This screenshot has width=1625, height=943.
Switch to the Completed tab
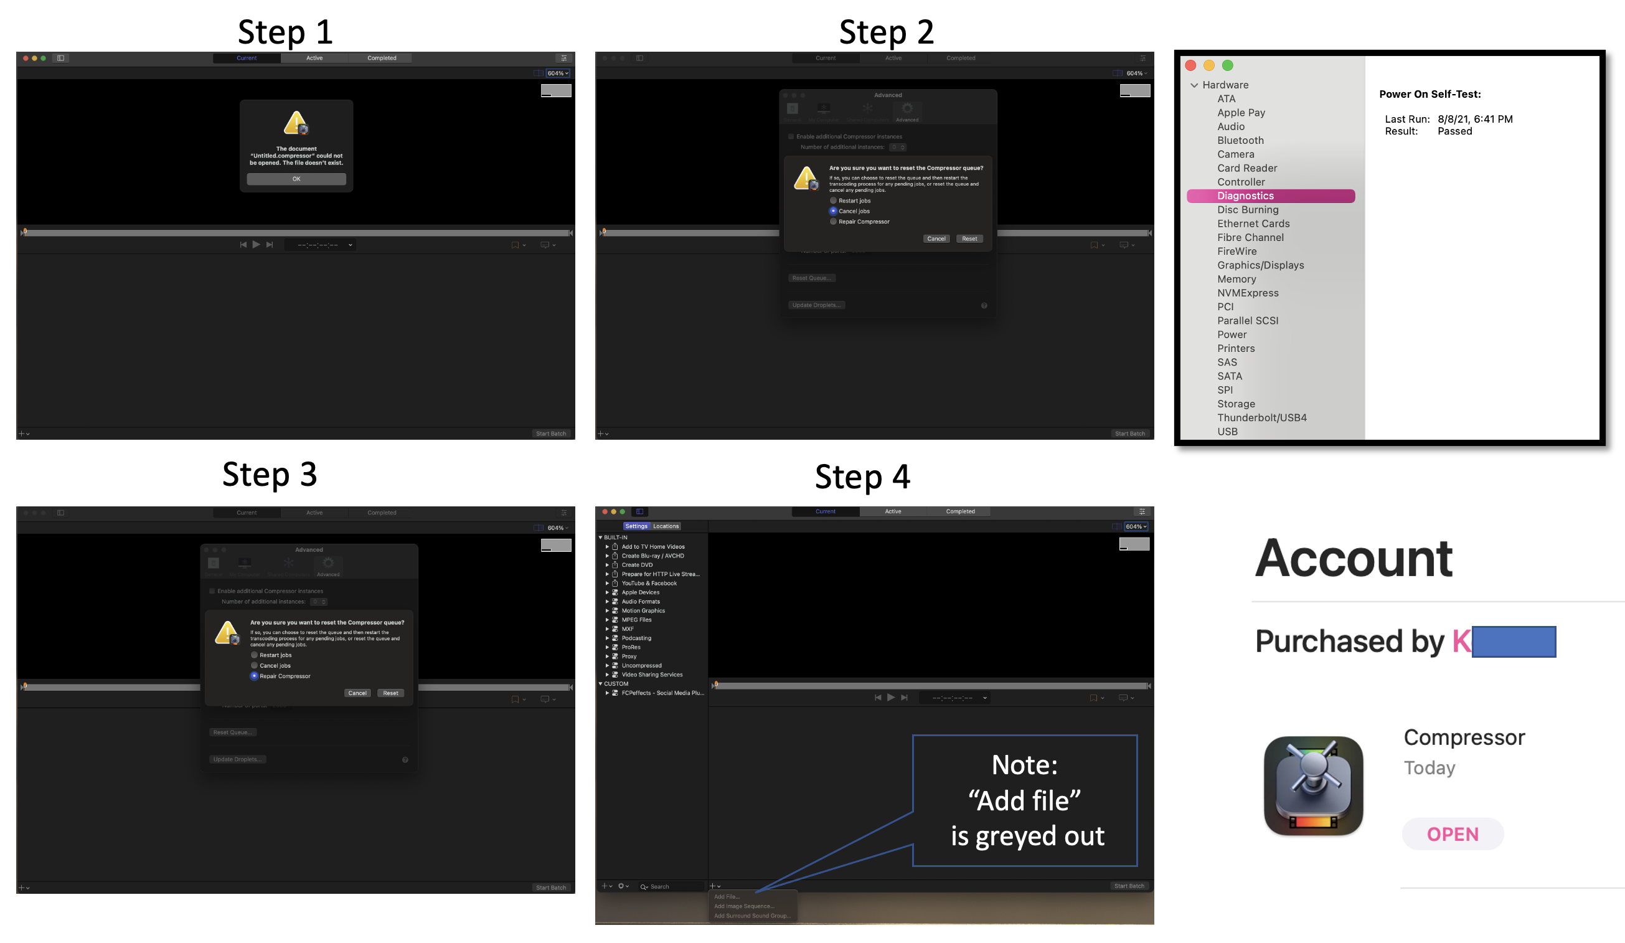tap(960, 511)
